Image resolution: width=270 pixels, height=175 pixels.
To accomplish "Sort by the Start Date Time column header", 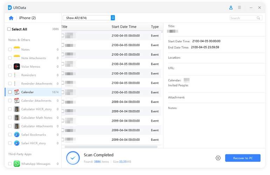I will (x=124, y=27).
